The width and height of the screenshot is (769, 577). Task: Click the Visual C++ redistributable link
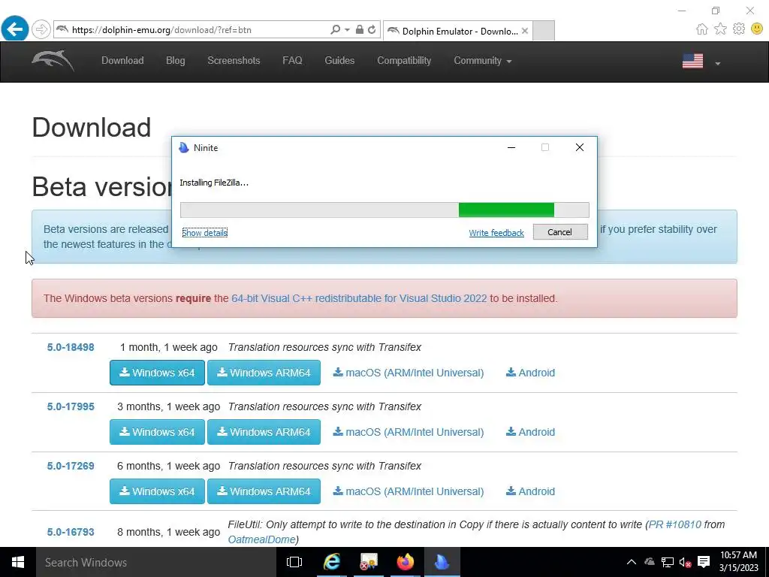(x=359, y=298)
